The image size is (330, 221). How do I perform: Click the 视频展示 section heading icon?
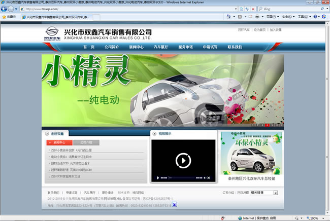(x=154, y=134)
